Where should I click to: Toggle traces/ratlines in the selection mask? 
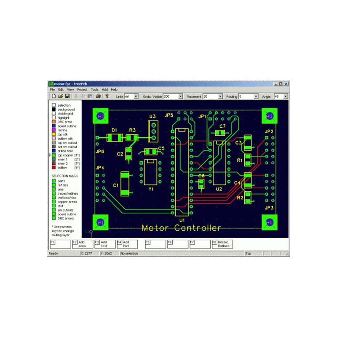pos(53,193)
